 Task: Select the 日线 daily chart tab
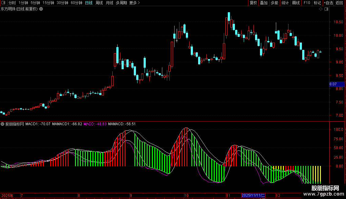pos(89,3)
